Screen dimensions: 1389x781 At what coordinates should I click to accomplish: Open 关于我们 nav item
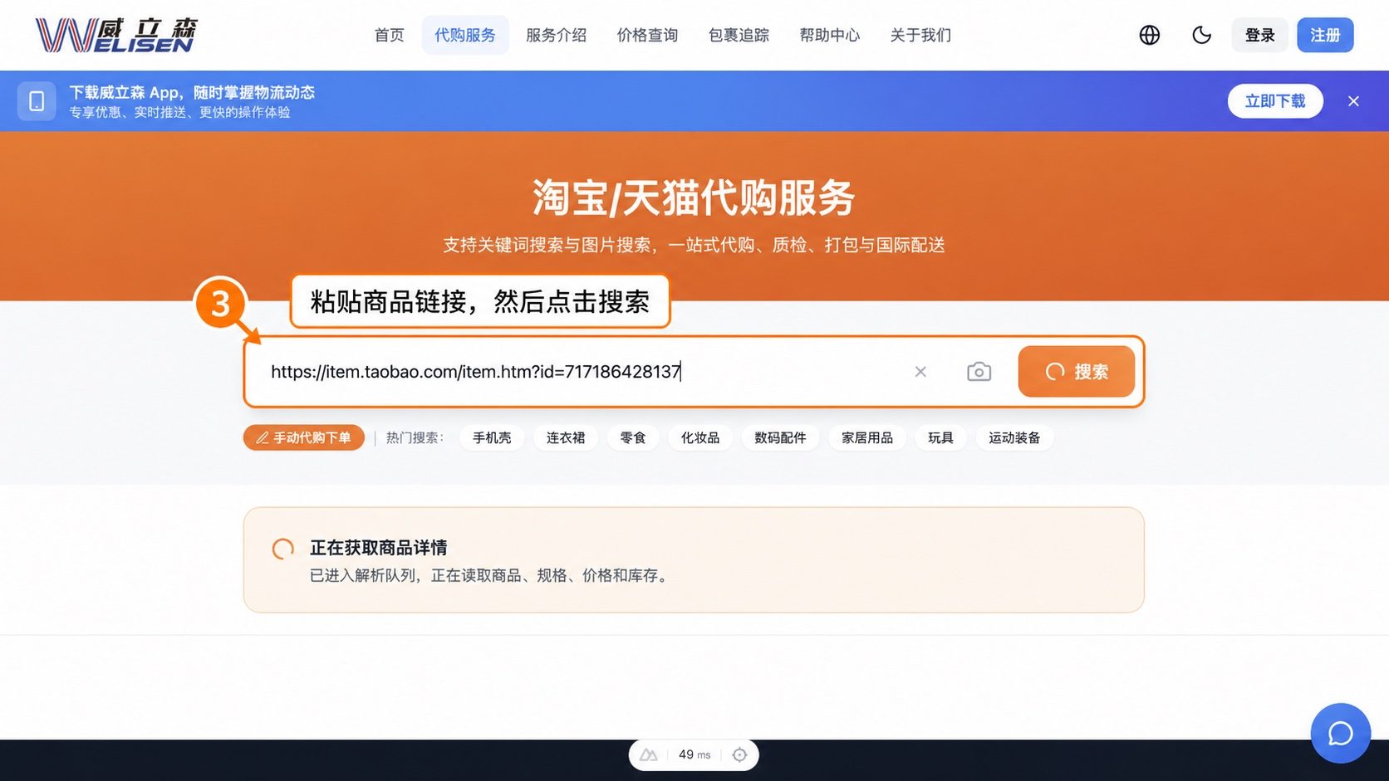[920, 35]
